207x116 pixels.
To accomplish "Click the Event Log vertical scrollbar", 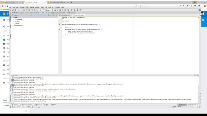I will tap(198, 93).
